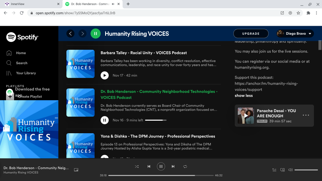Click the Dr. Bob Henderson episode cover art

80,103
